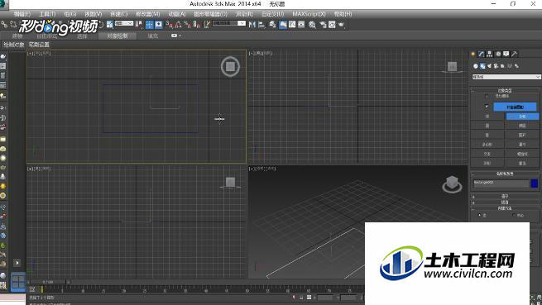Open the Display panel tab
Screen dimensions: 542x305
click(506, 54)
